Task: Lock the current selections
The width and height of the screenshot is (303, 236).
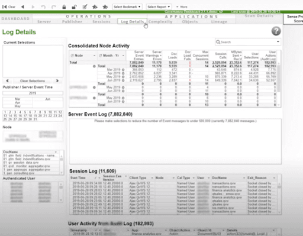Action: point(64,7)
